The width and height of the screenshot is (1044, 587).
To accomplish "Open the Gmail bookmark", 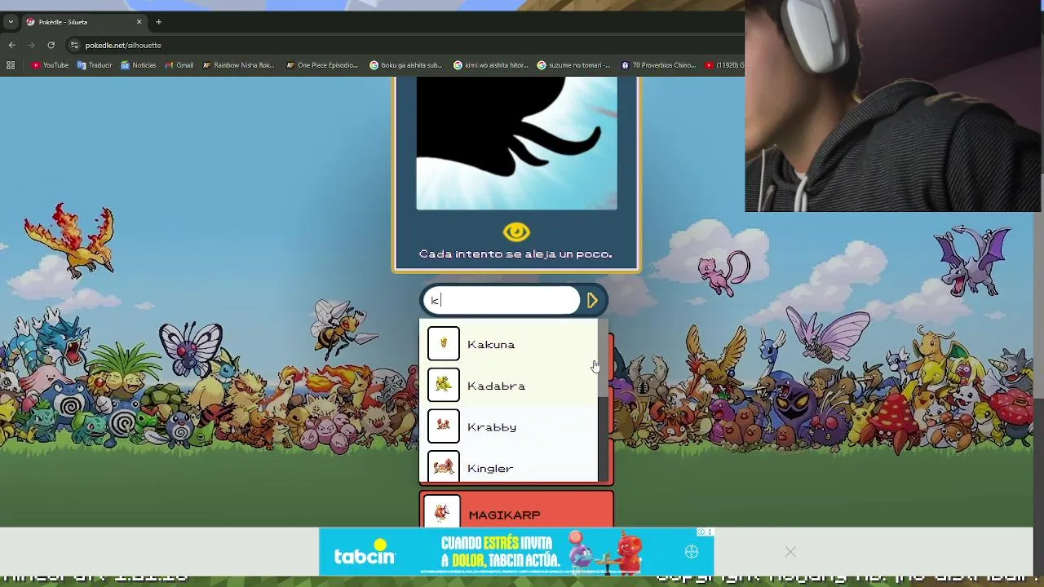I will coord(179,65).
